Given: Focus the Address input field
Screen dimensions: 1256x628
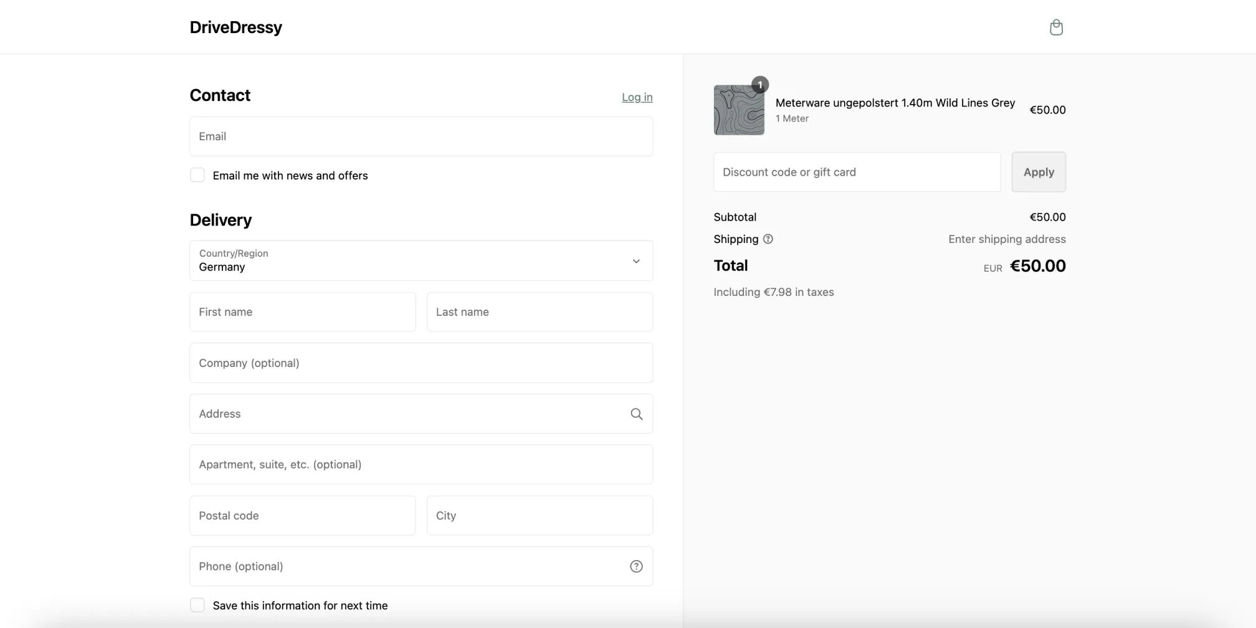Looking at the screenshot, I should [421, 414].
